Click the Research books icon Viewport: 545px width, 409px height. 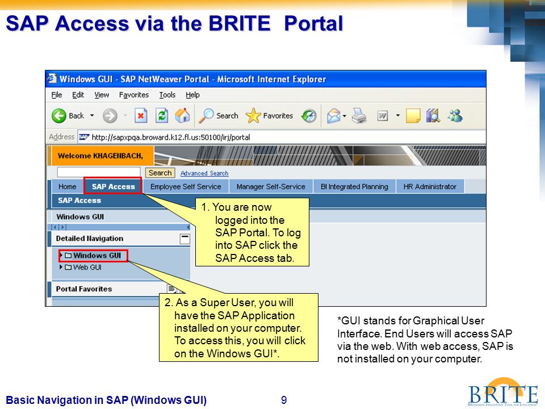tap(433, 116)
